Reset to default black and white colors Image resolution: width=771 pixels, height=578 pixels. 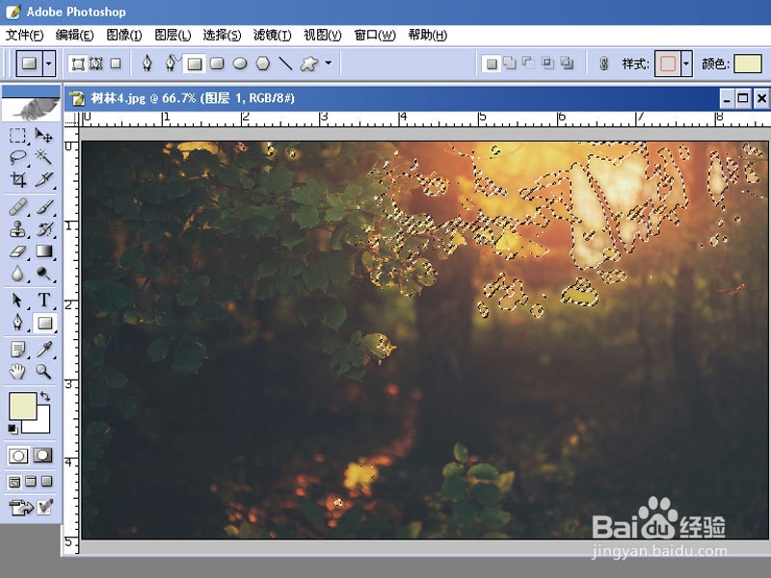point(13,429)
